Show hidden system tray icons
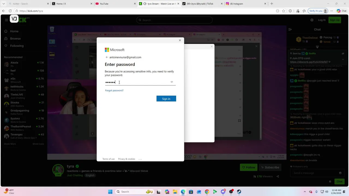 pos(305,192)
